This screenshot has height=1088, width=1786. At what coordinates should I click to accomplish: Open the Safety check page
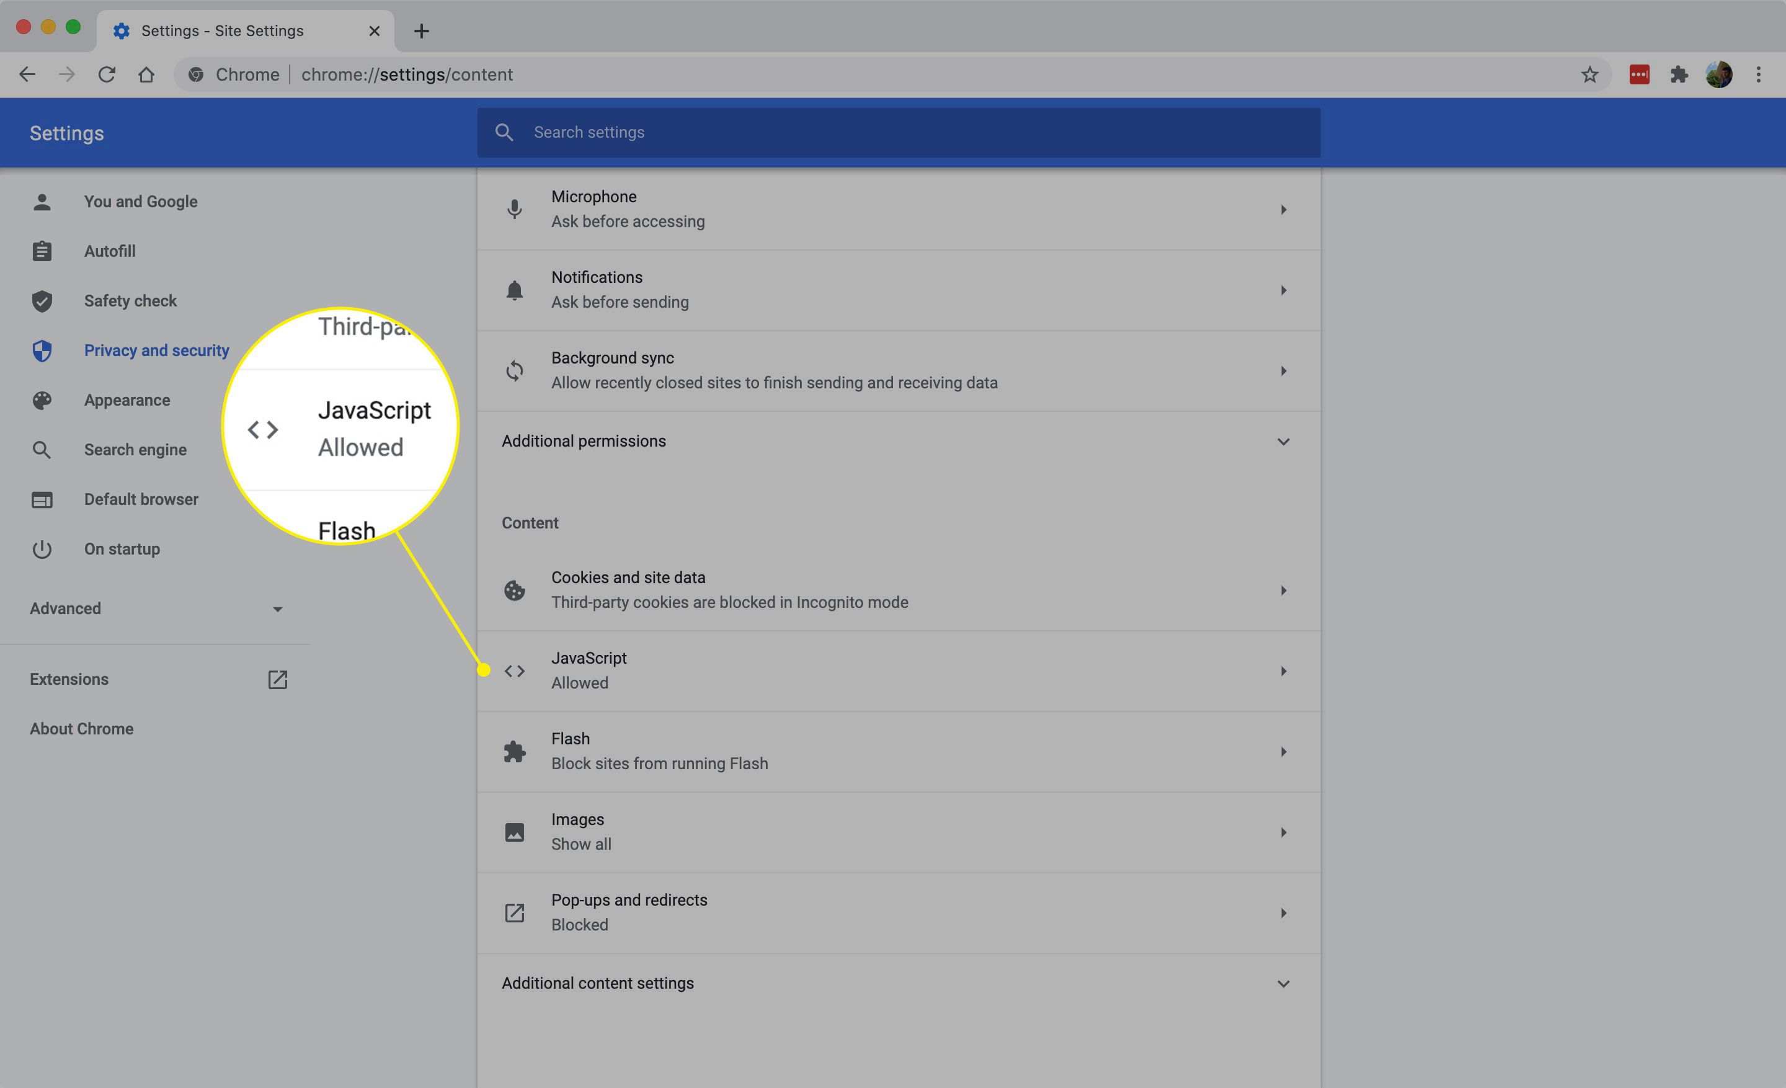[128, 300]
